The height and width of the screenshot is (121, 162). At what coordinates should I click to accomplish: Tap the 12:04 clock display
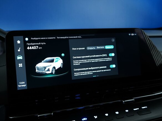(22, 83)
